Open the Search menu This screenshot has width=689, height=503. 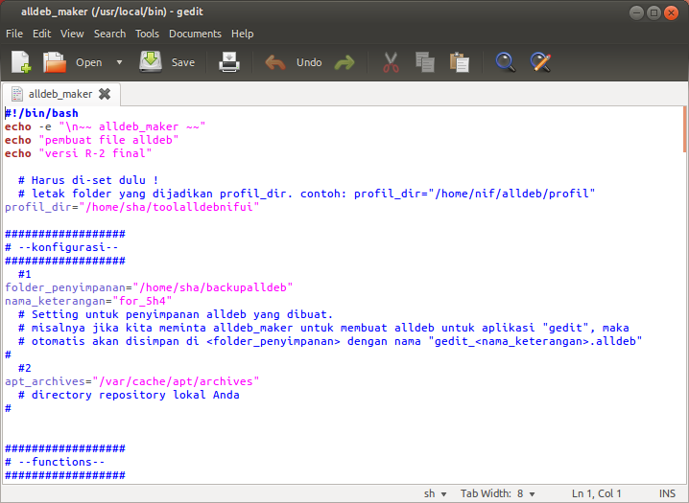coord(109,34)
